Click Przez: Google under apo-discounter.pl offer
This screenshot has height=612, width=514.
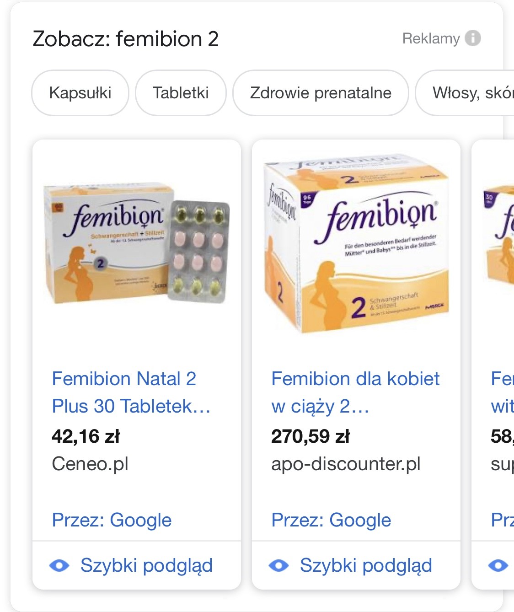(x=331, y=520)
